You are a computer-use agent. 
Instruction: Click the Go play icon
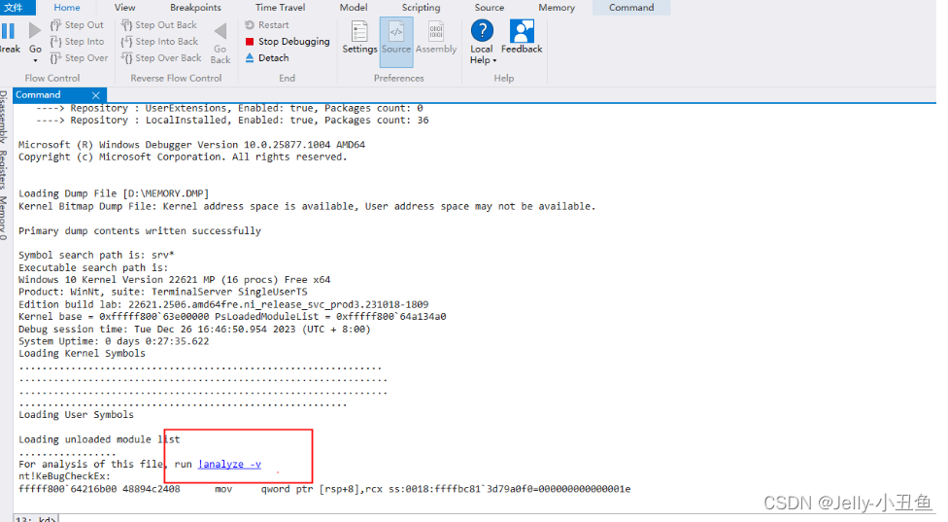coord(35,30)
